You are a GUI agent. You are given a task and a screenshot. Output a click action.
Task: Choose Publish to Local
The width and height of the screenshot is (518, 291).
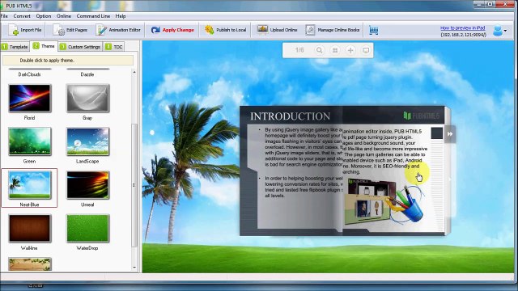pyautogui.click(x=225, y=30)
